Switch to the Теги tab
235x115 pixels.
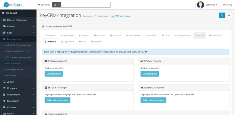tap(165, 35)
